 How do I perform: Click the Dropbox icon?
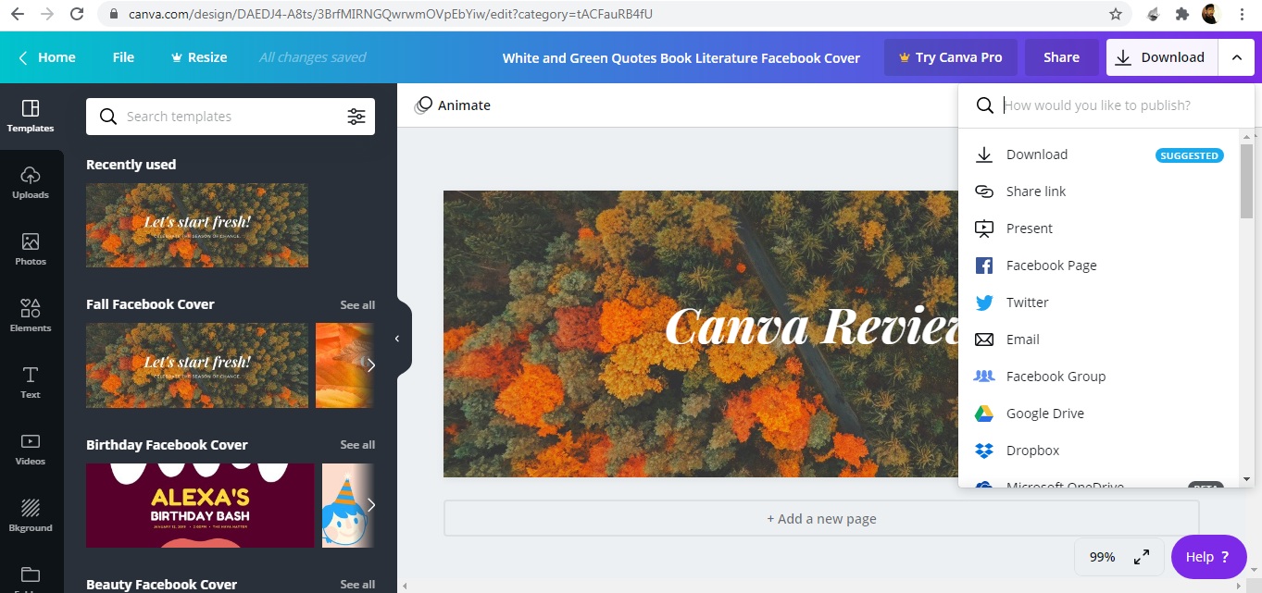tap(984, 451)
